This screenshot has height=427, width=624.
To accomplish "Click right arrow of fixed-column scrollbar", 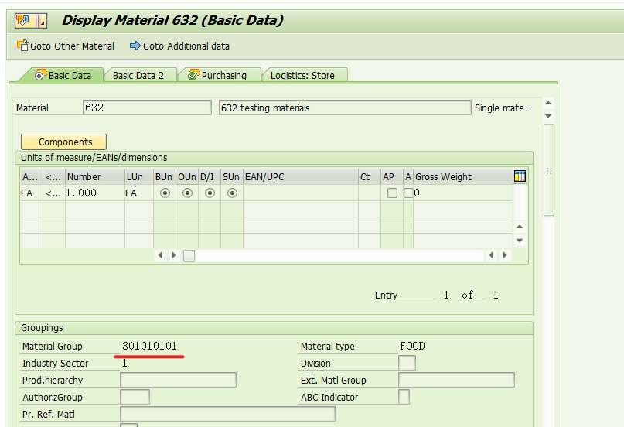I will 174,255.
